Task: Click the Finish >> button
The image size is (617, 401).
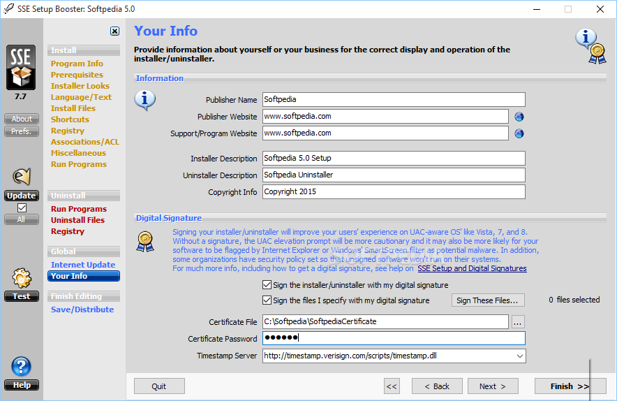Action: coord(570,386)
